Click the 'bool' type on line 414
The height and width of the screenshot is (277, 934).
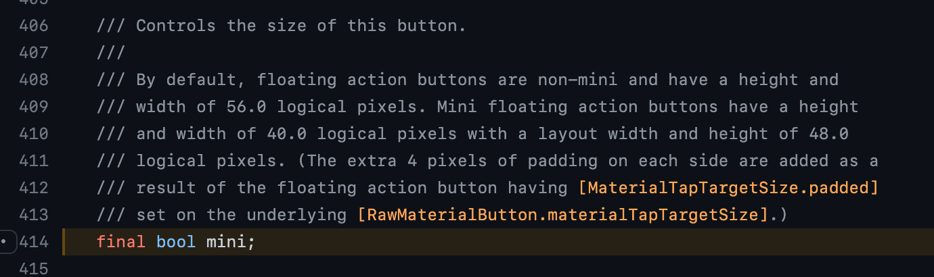(x=176, y=241)
